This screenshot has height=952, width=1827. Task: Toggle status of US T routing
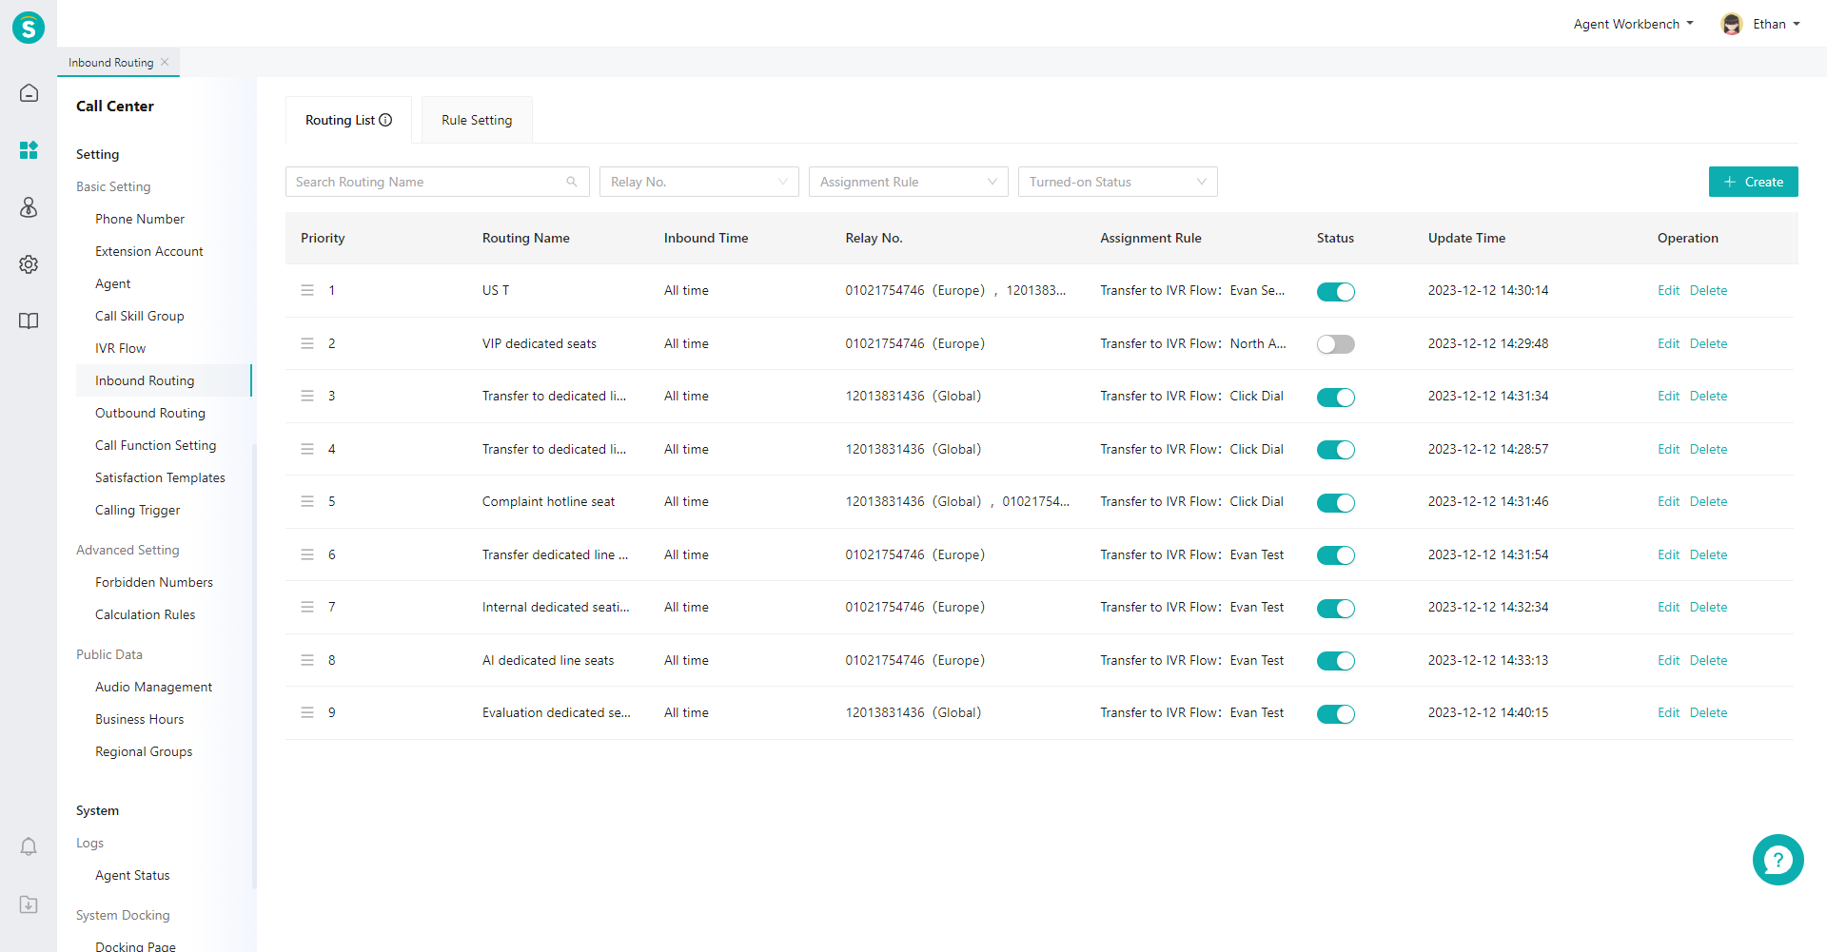tap(1335, 292)
